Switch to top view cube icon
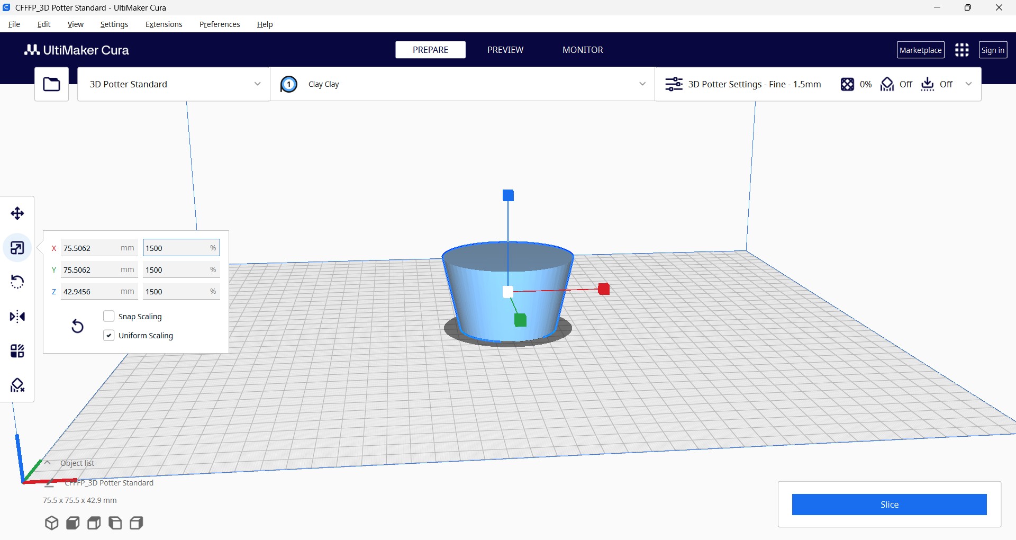Image resolution: width=1016 pixels, height=540 pixels. (94, 523)
